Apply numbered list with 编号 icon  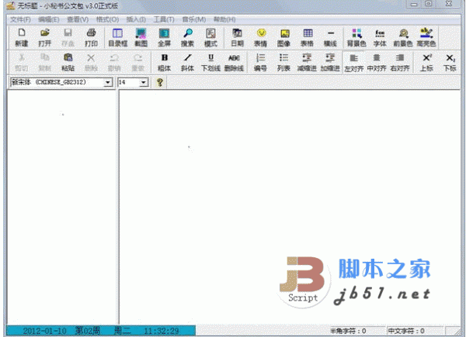coord(260,62)
